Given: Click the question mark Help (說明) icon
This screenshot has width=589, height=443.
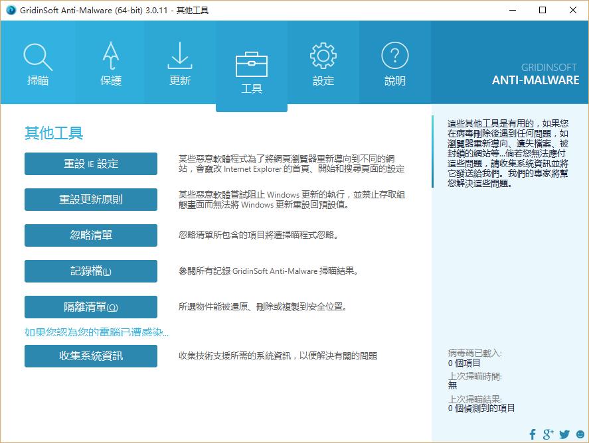Looking at the screenshot, I should pos(394,58).
